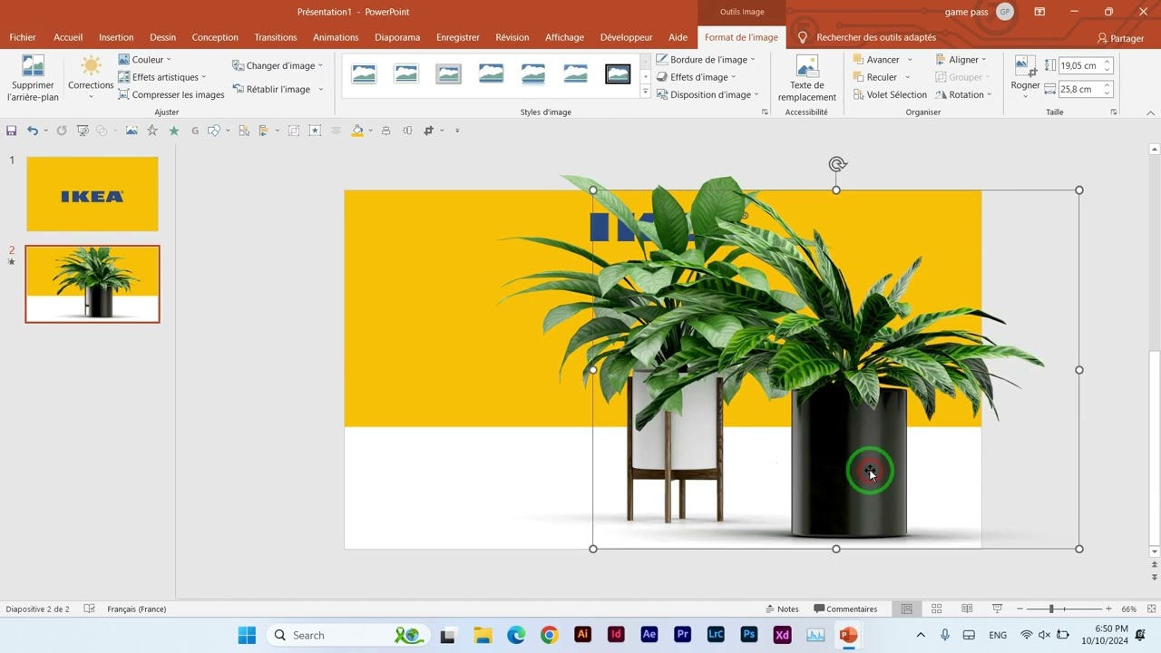This screenshot has width=1161, height=653.
Task: Open the Effets d'image dropdown
Action: (697, 77)
